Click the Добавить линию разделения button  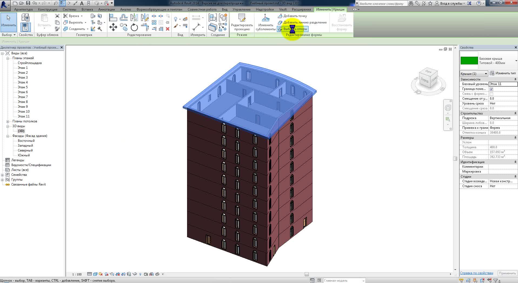pos(302,22)
